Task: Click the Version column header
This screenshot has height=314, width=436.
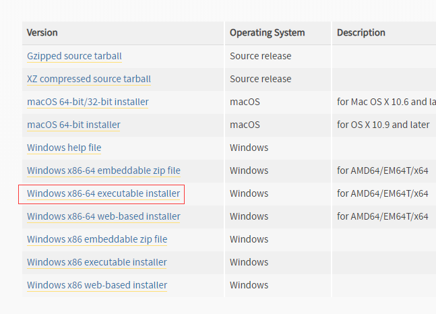Action: pyautogui.click(x=42, y=32)
